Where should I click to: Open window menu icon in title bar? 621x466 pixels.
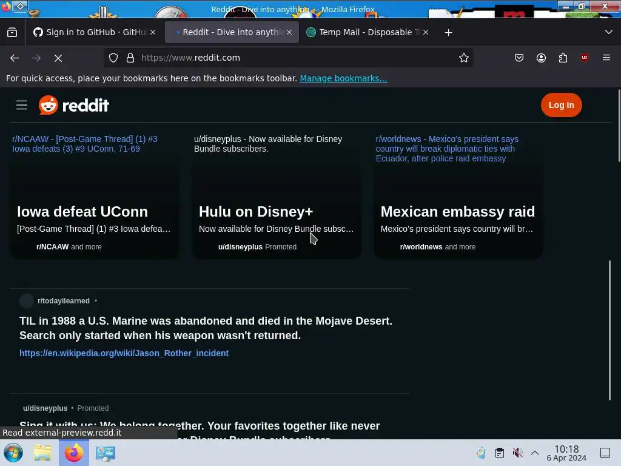[x=20, y=6]
